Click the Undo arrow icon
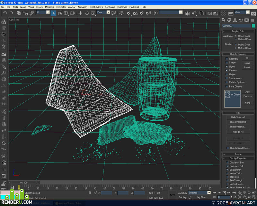Screen dimensions: 257x206 pyautogui.click(x=5, y=13)
